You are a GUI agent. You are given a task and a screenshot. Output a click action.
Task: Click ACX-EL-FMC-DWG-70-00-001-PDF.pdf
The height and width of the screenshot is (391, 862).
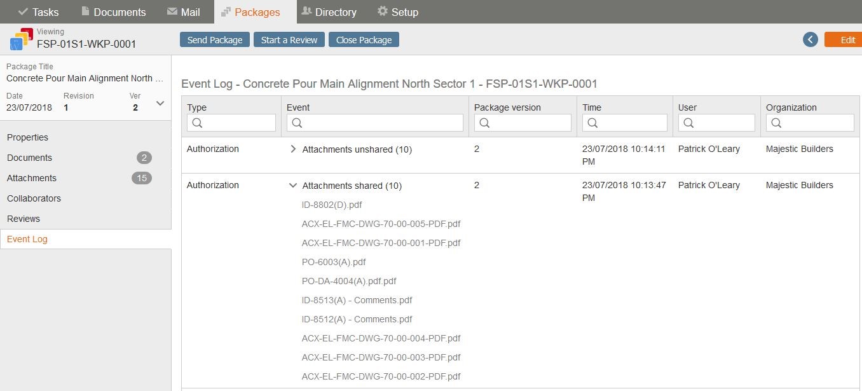pyautogui.click(x=381, y=243)
